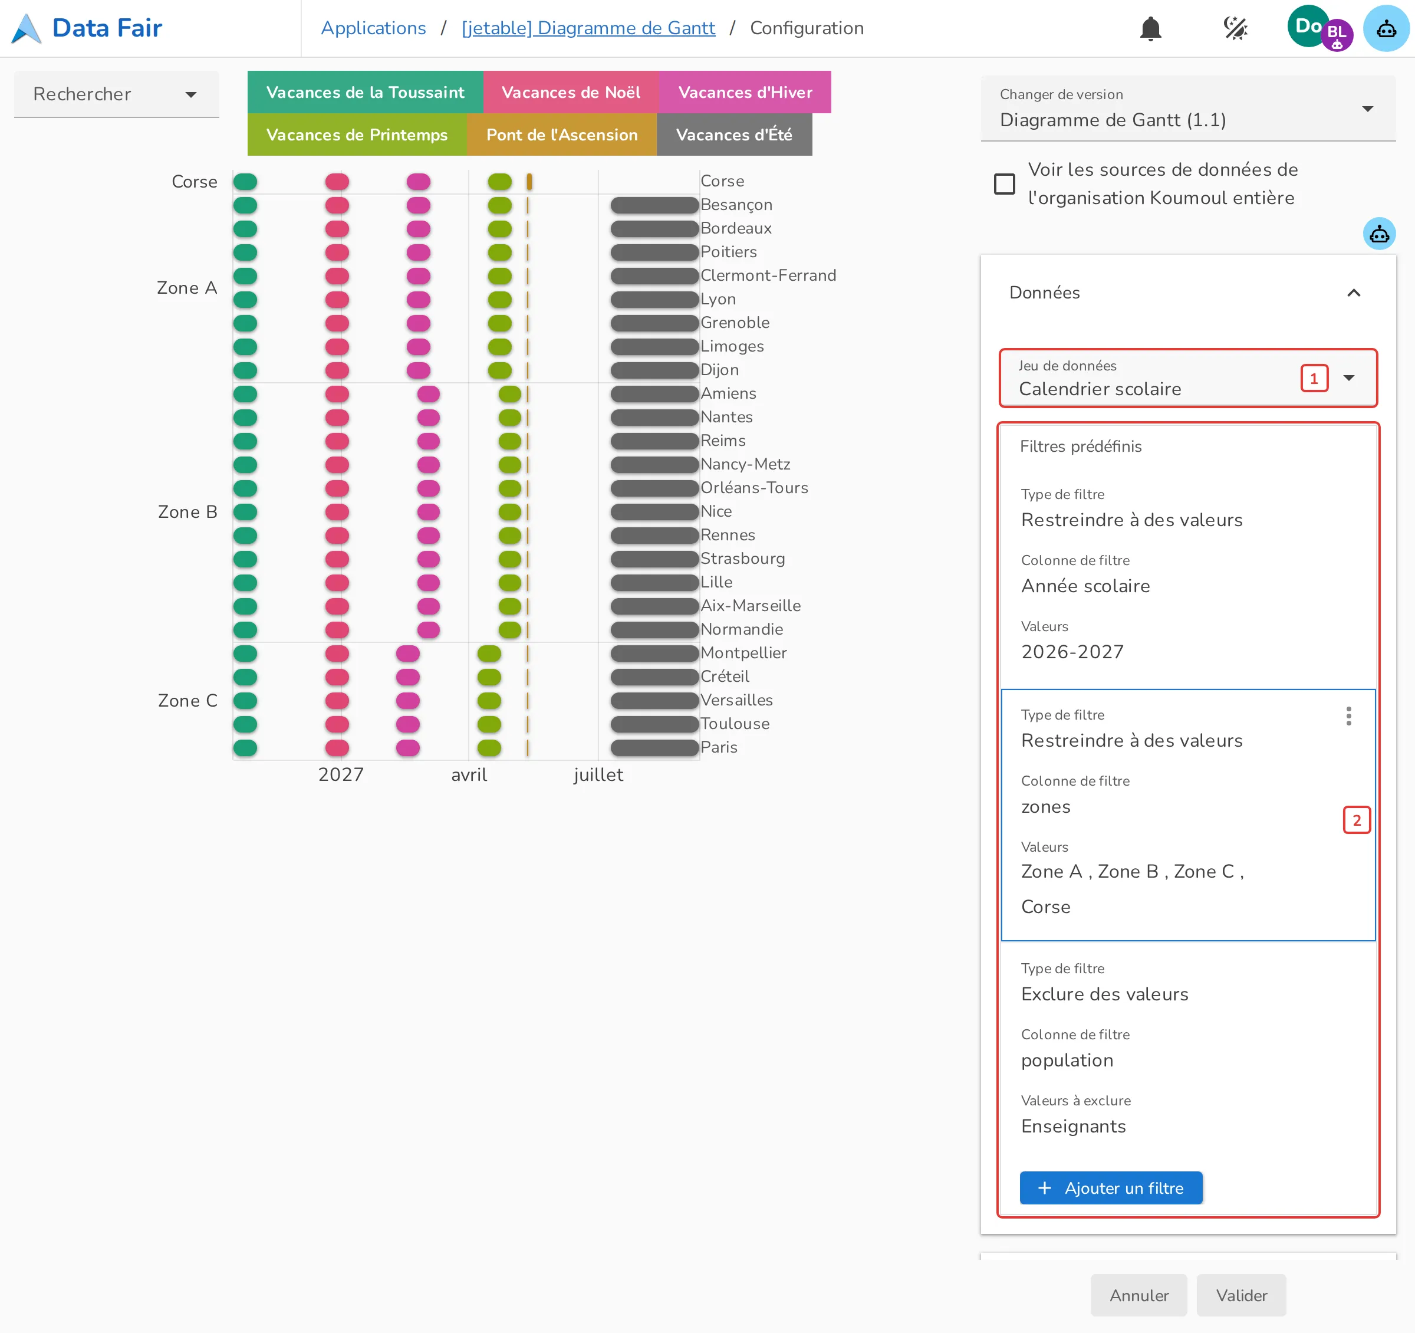Screen dimensions: 1415x1333
Task: Click the Annuler button
Action: pyautogui.click(x=1138, y=1295)
